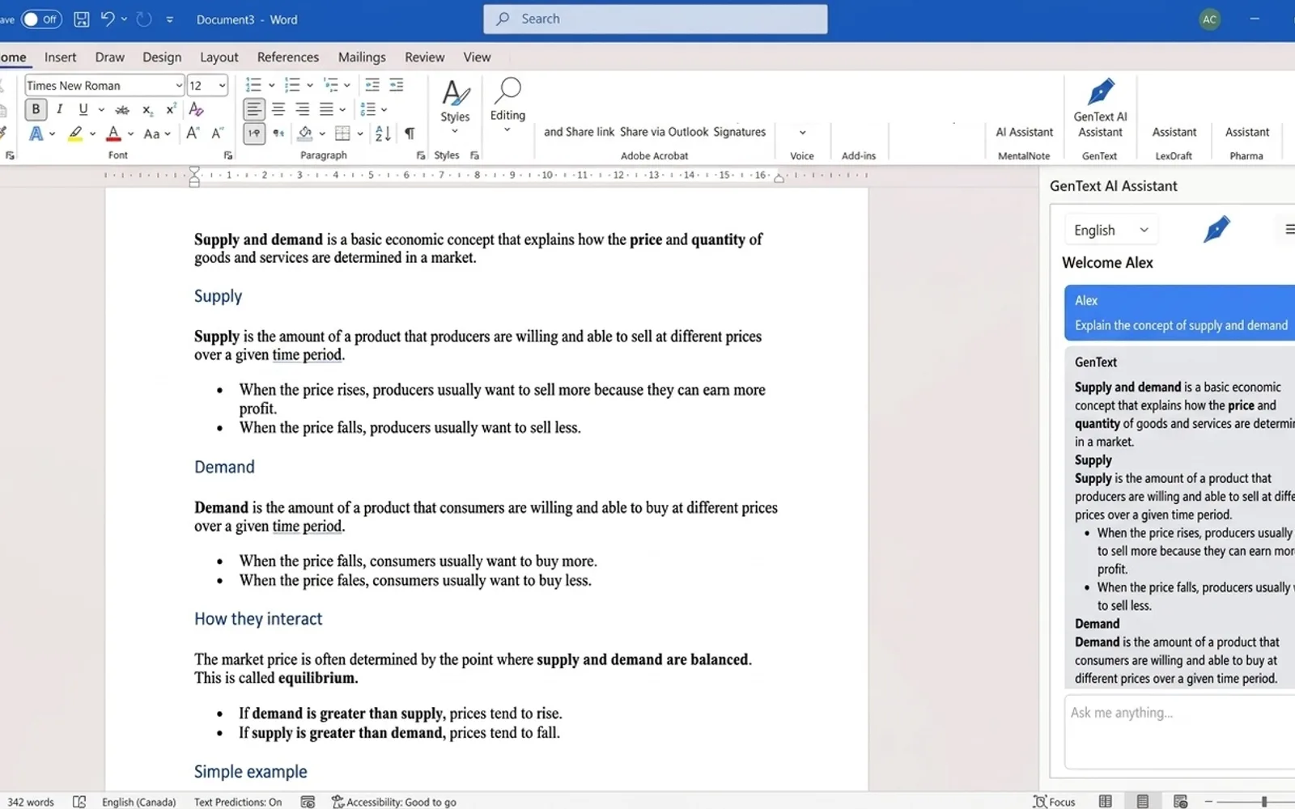Decrease paragraph indent
Image resolution: width=1295 pixels, height=809 pixels.
click(372, 85)
